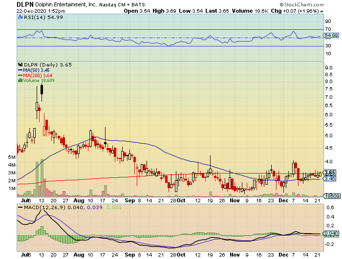
Task: Click the 5M volume axis label
Action: (12, 157)
